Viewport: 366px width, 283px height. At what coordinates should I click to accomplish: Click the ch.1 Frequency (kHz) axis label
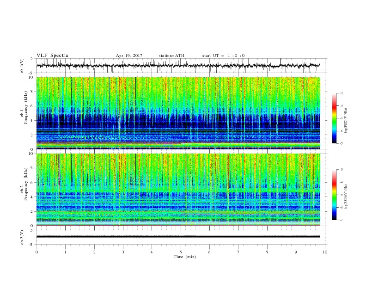point(24,108)
